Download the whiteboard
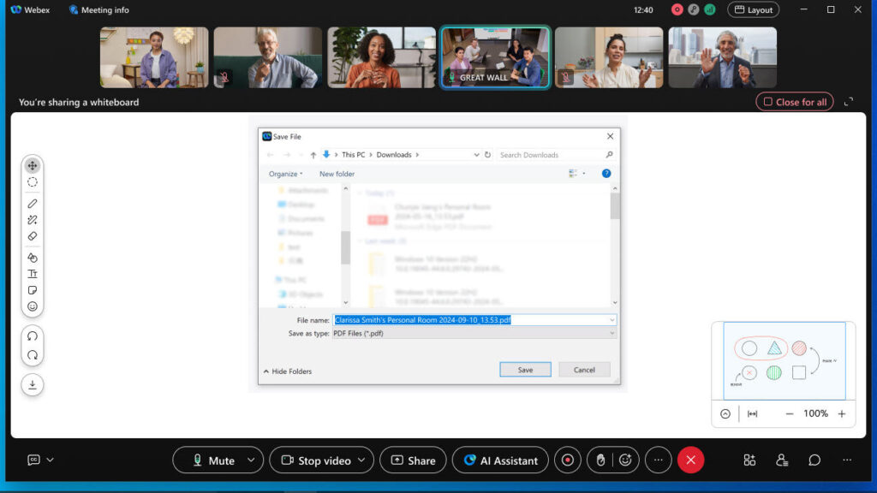This screenshot has height=493, width=877. pos(33,384)
